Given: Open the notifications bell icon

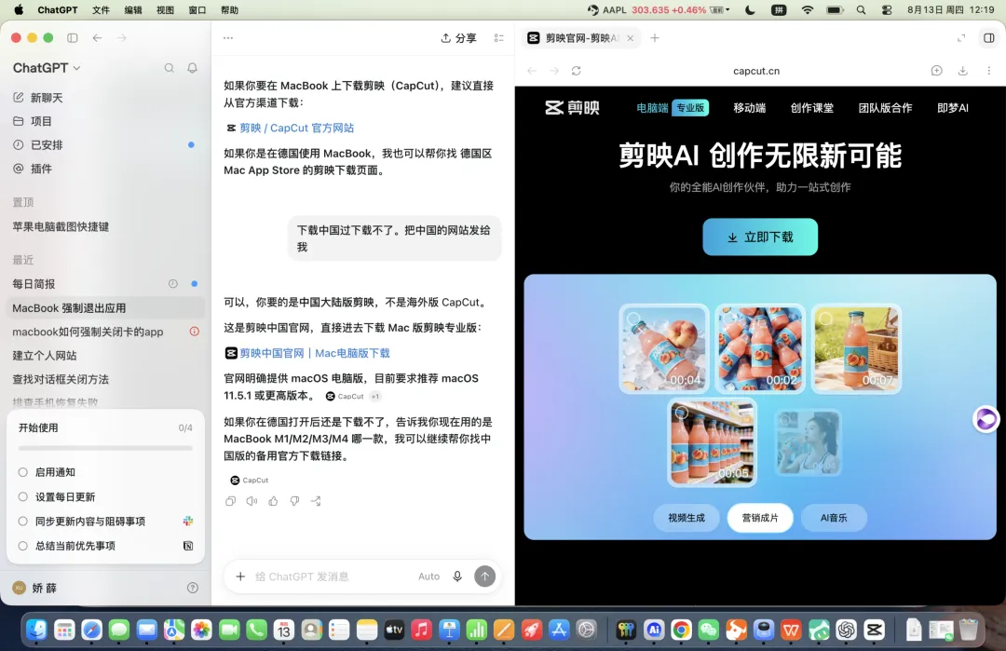Looking at the screenshot, I should tap(192, 68).
